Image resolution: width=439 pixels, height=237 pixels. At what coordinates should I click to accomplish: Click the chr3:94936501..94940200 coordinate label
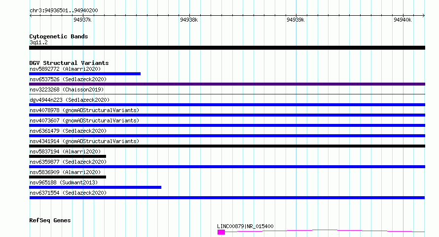(64, 10)
